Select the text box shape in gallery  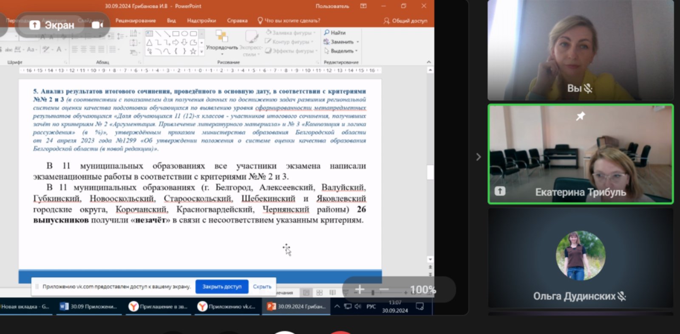(x=149, y=34)
